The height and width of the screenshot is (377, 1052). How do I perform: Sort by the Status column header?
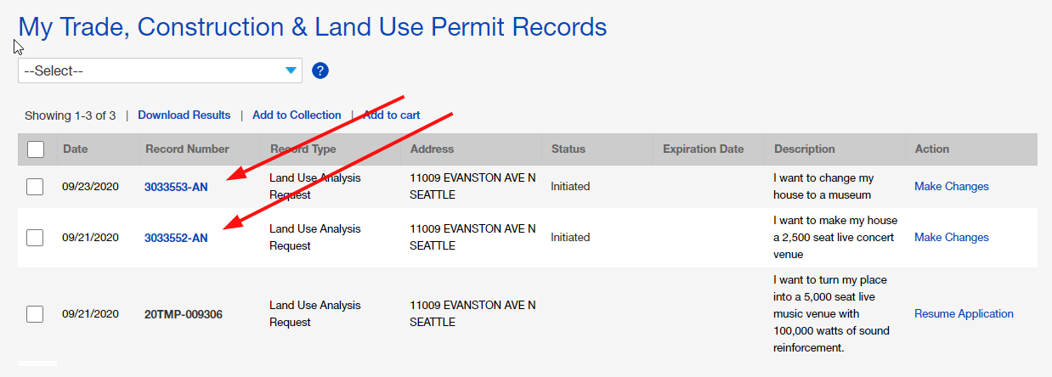point(568,149)
